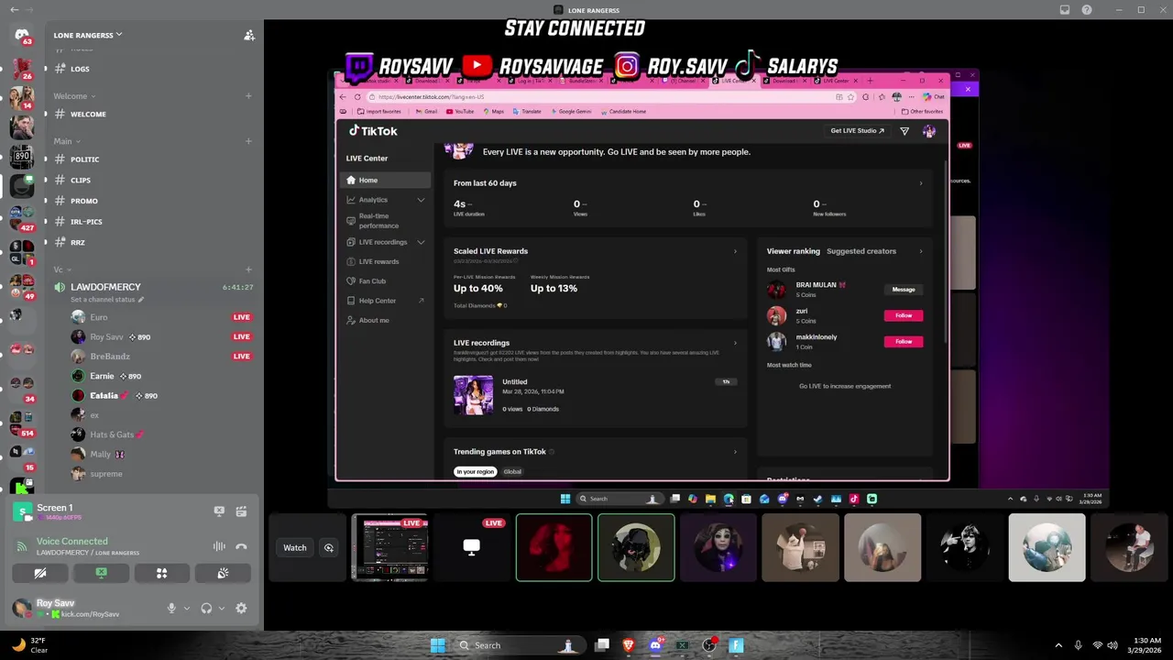Open activities shapes button
Viewport: 1173px width, 660px height.
pos(162,573)
